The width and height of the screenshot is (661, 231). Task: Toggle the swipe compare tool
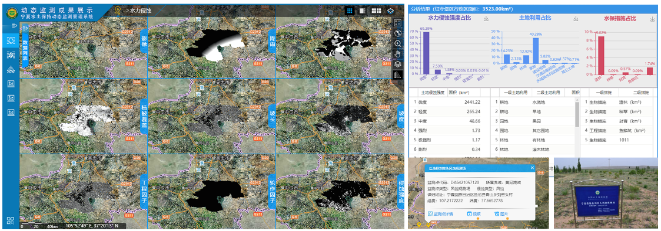(398, 75)
